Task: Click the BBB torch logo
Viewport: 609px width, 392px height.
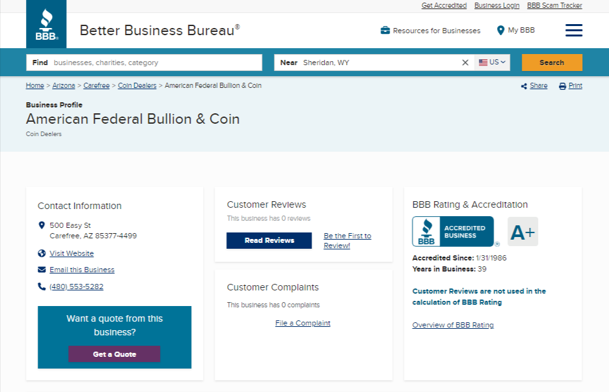Action: [46, 24]
